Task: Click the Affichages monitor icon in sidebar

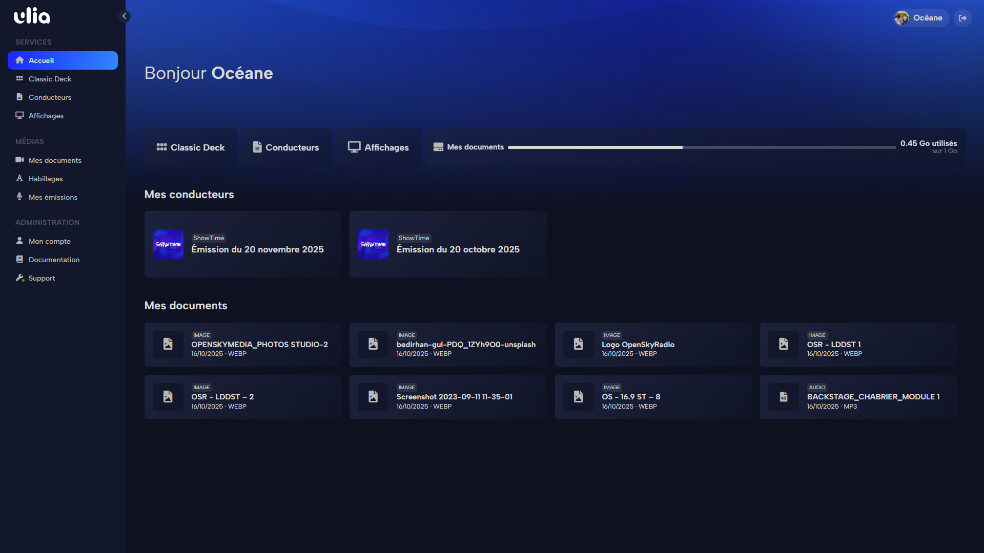Action: 19,116
